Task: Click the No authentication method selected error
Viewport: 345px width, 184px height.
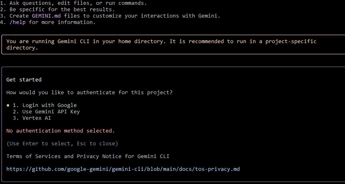Action: 61,131
